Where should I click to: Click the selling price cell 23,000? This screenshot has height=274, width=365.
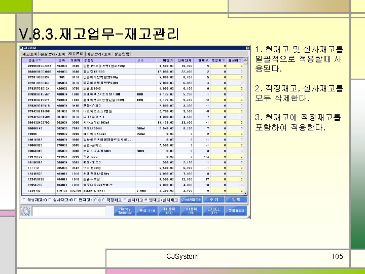(184, 123)
